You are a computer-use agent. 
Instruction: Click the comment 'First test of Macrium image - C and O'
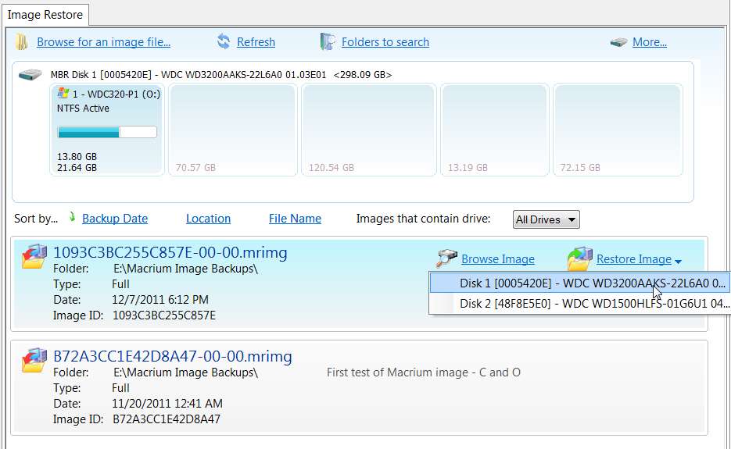tap(423, 372)
